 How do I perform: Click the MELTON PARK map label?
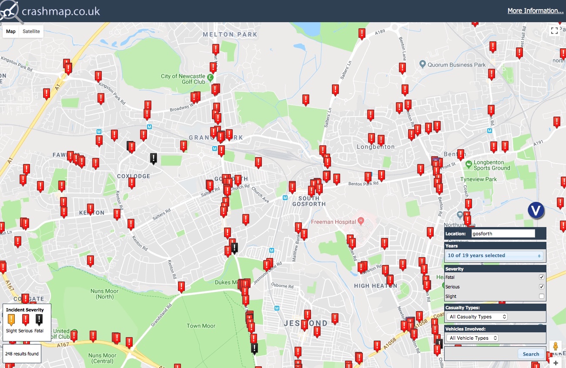(230, 34)
